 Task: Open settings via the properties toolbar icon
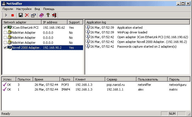coord(33,15)
